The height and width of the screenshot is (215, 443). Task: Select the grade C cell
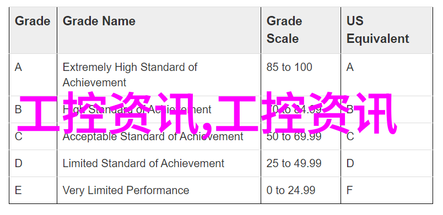(33, 136)
